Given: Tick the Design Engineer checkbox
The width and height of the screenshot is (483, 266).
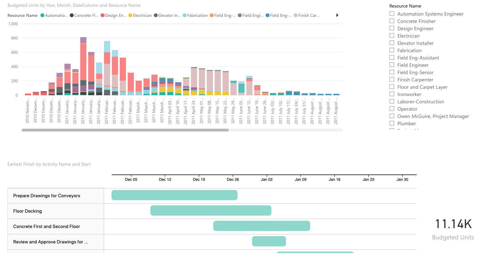Looking at the screenshot, I should 392,28.
